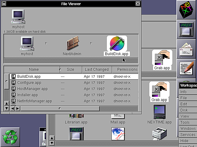Viewport: 197px width, 147px height.
Task: Open NEXTIME.app icon in background window
Action: pos(159,112)
